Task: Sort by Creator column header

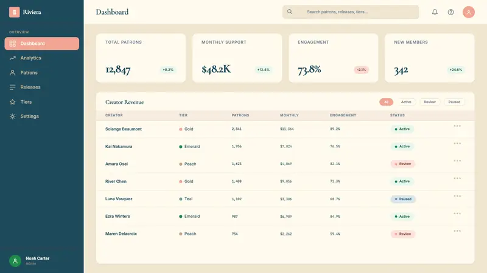Action: tap(114, 115)
